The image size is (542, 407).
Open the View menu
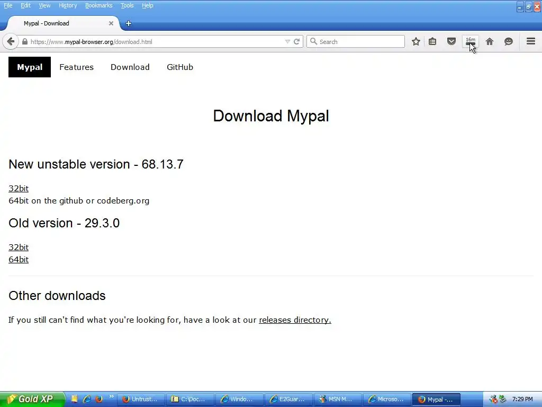coord(44,5)
